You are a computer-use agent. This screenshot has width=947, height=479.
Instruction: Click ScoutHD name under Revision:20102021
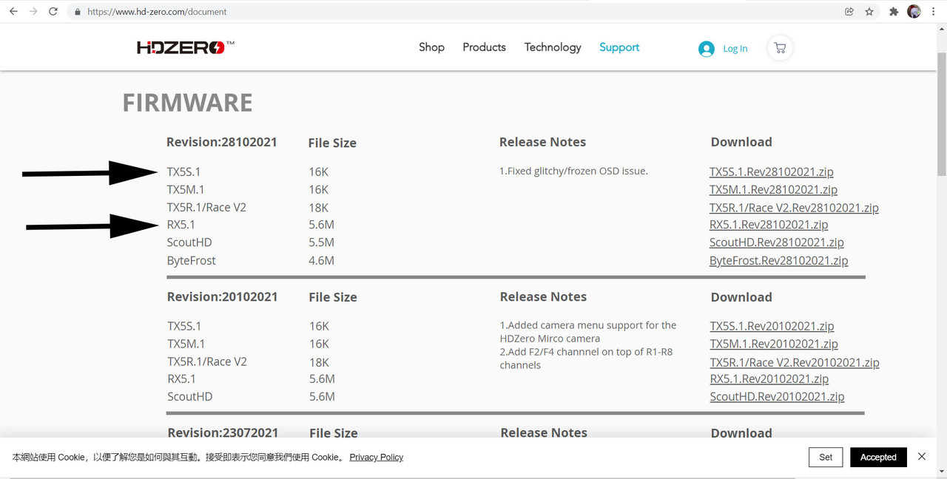pos(189,397)
